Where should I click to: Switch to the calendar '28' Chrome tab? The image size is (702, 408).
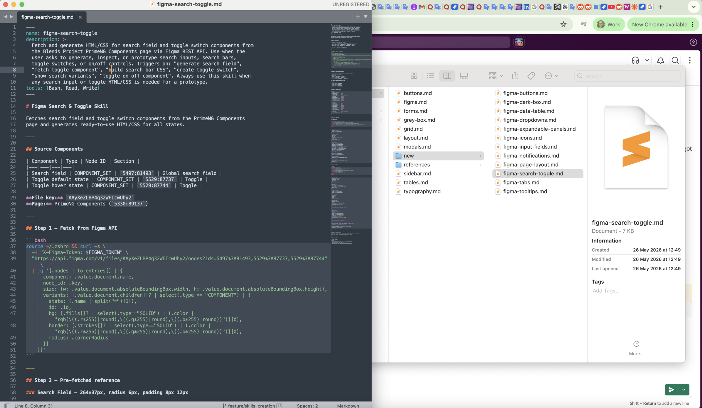click(557, 7)
